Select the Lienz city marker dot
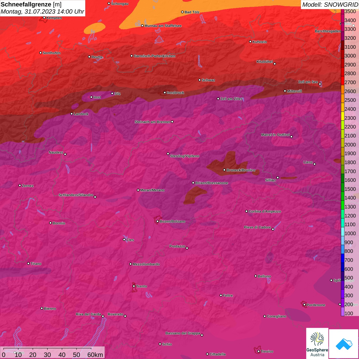This screenshot has height=359, width=359. tap(315, 164)
